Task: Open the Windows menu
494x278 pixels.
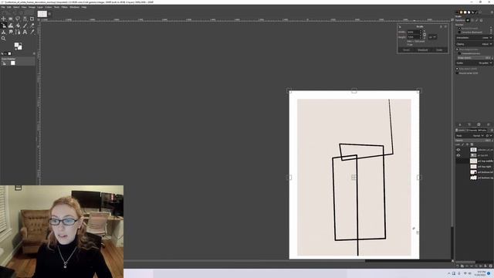Action: tap(74, 7)
